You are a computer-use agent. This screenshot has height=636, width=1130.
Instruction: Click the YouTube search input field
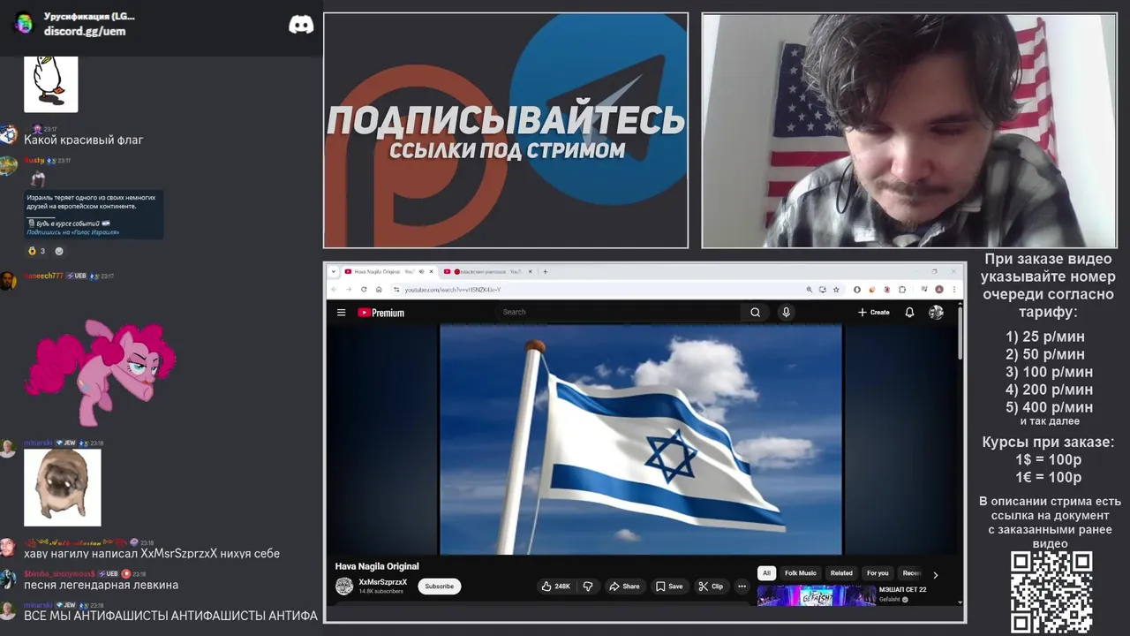(x=618, y=312)
